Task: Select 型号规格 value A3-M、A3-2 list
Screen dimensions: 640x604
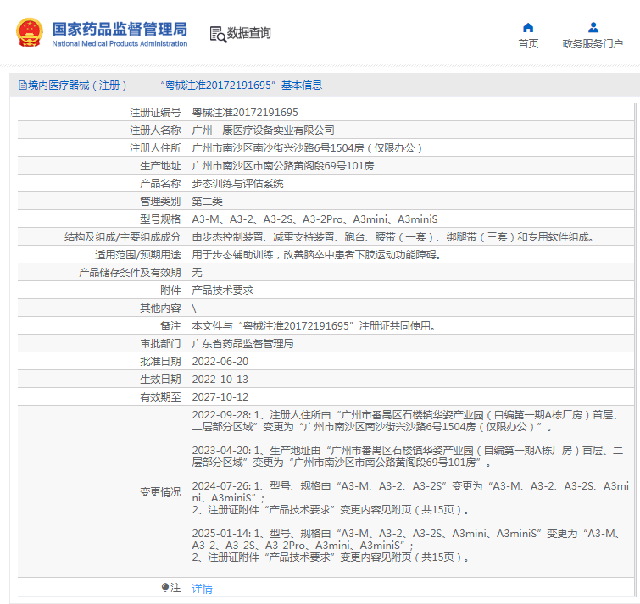Action: (314, 219)
